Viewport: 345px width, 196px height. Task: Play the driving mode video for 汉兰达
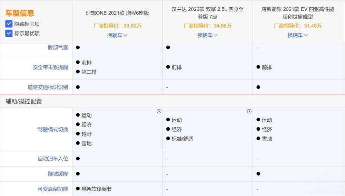(249, 111)
